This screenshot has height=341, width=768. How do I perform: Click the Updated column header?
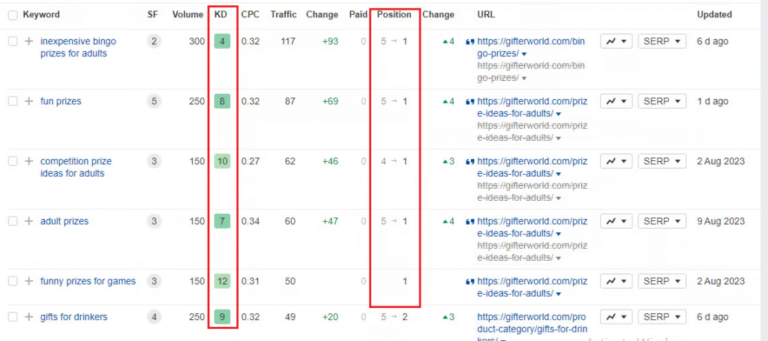pyautogui.click(x=714, y=14)
